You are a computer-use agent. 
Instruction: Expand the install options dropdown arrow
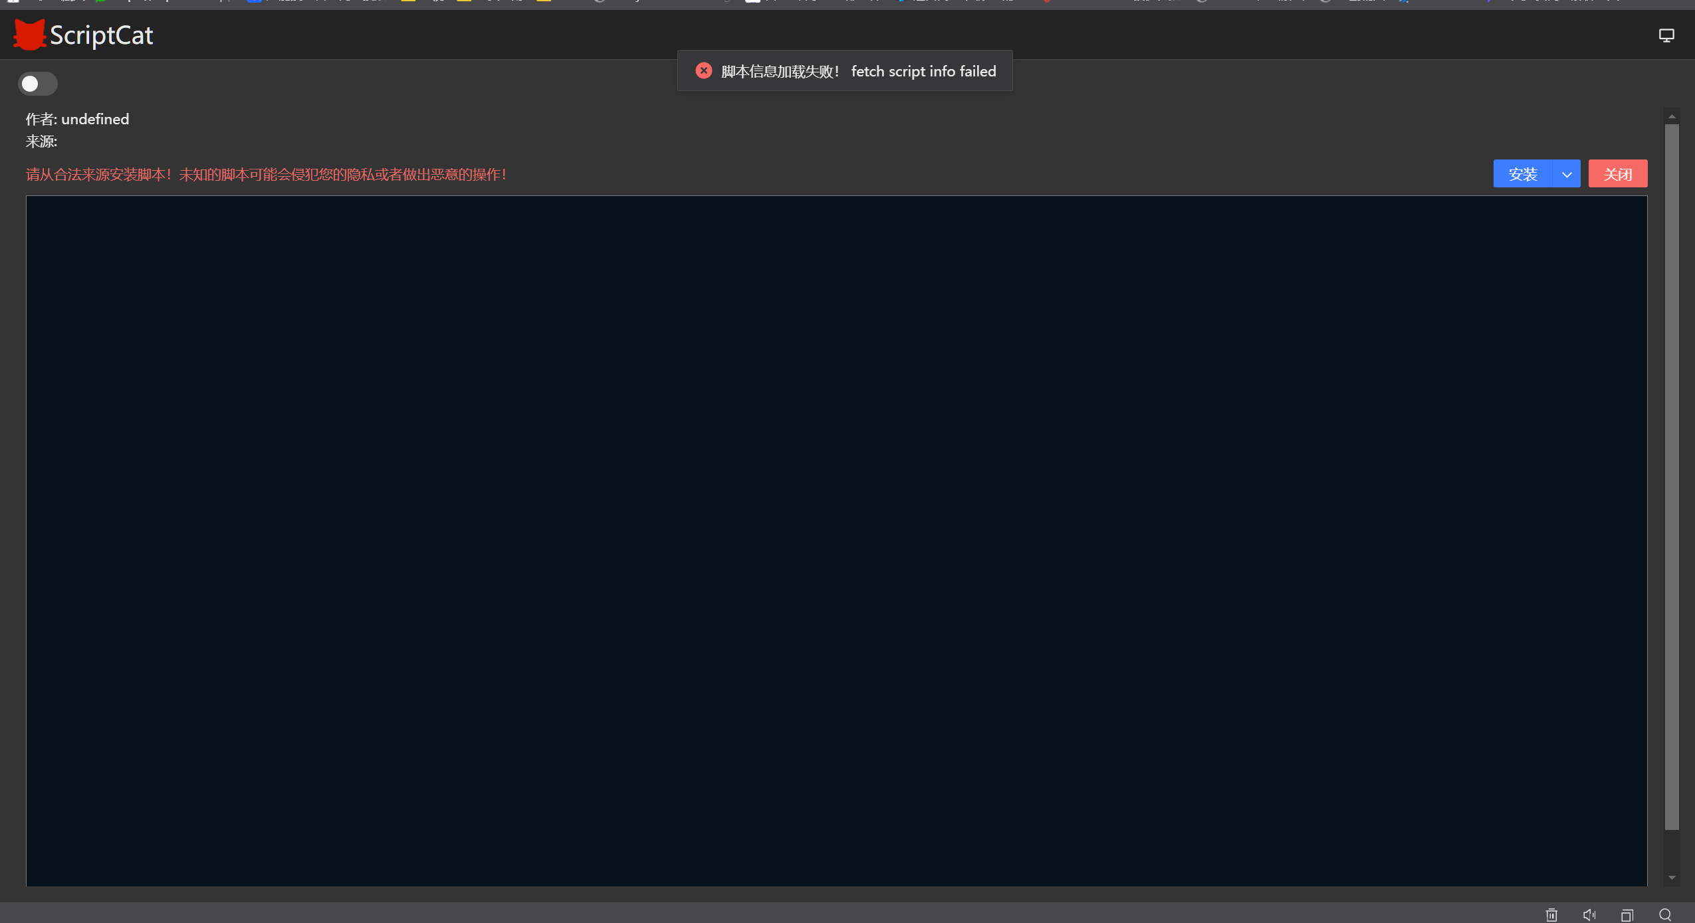pyautogui.click(x=1567, y=174)
